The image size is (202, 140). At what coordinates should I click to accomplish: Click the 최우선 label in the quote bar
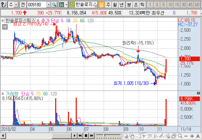coord(158,13)
